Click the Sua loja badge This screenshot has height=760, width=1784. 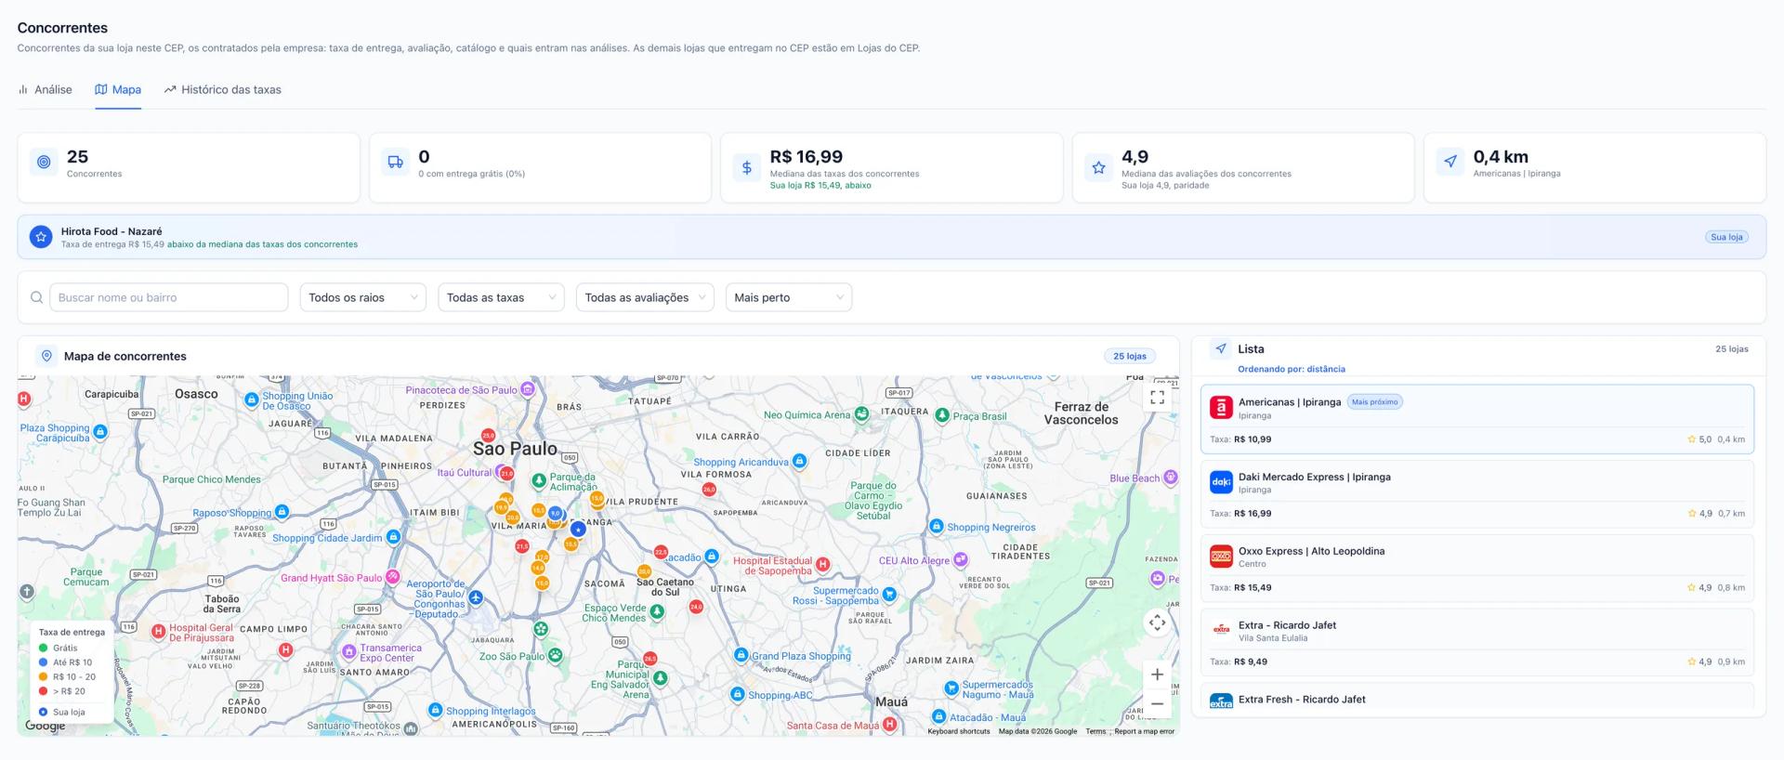tap(1726, 237)
